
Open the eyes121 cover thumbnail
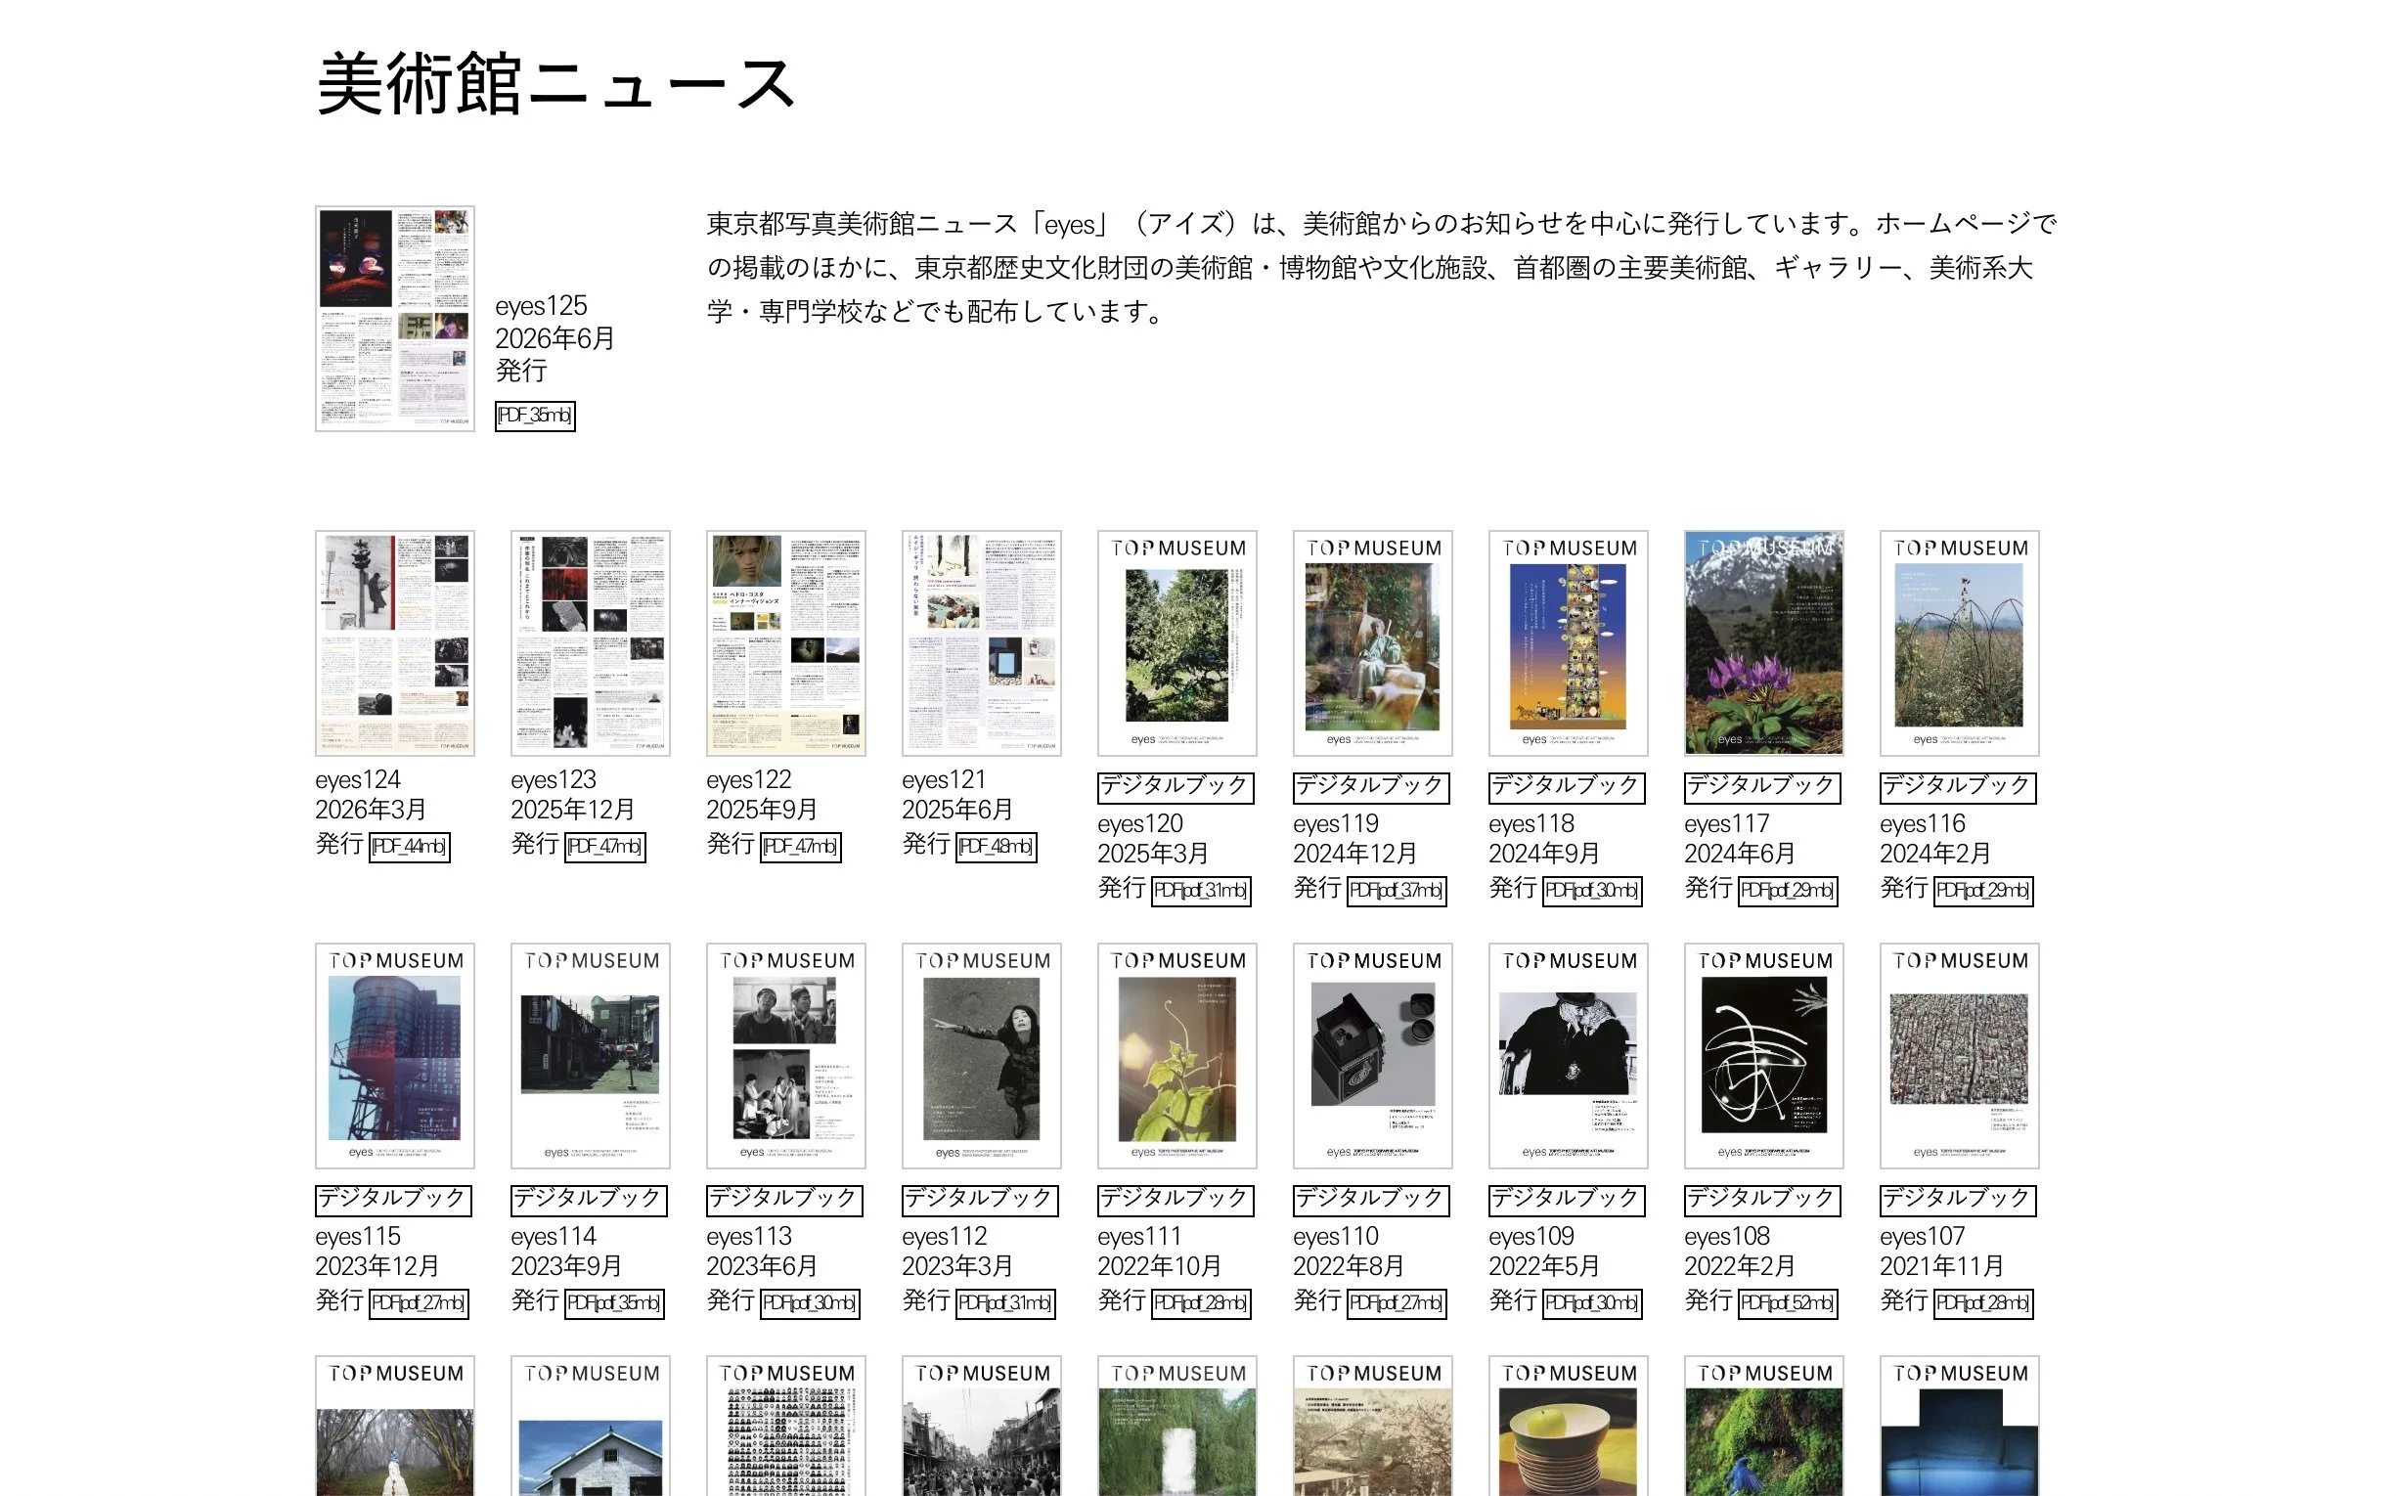pyautogui.click(x=982, y=643)
